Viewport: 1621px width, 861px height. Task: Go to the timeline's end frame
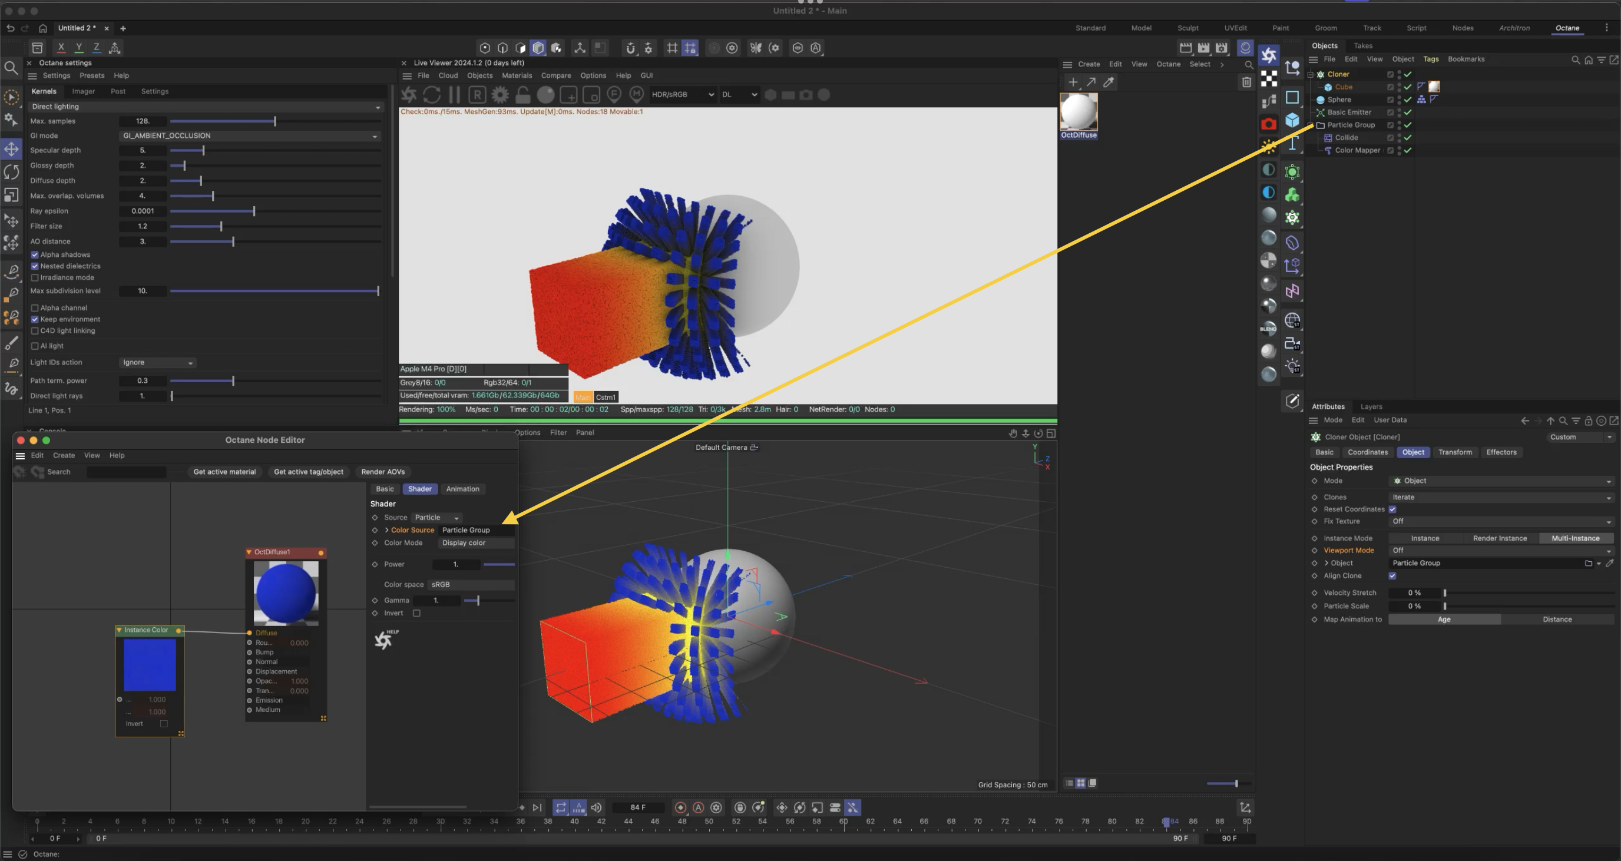(x=537, y=807)
